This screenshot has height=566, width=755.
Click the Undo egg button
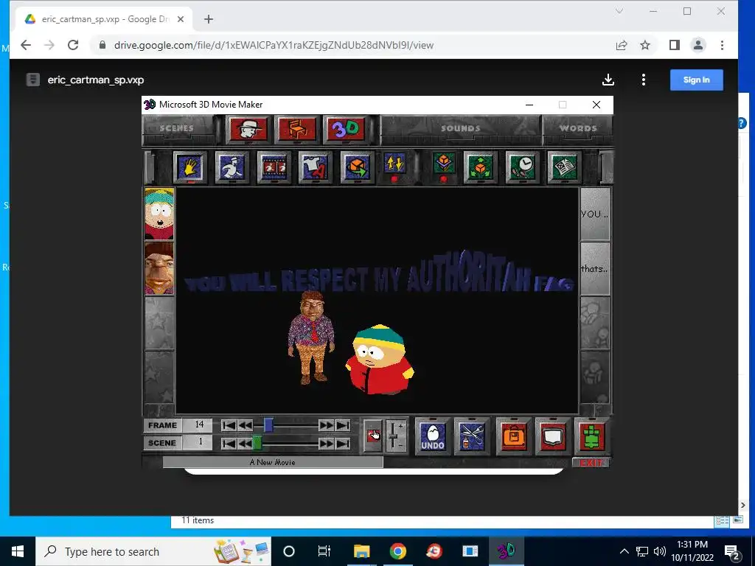click(432, 436)
